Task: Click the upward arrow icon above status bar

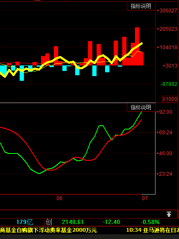Action: (x=169, y=214)
